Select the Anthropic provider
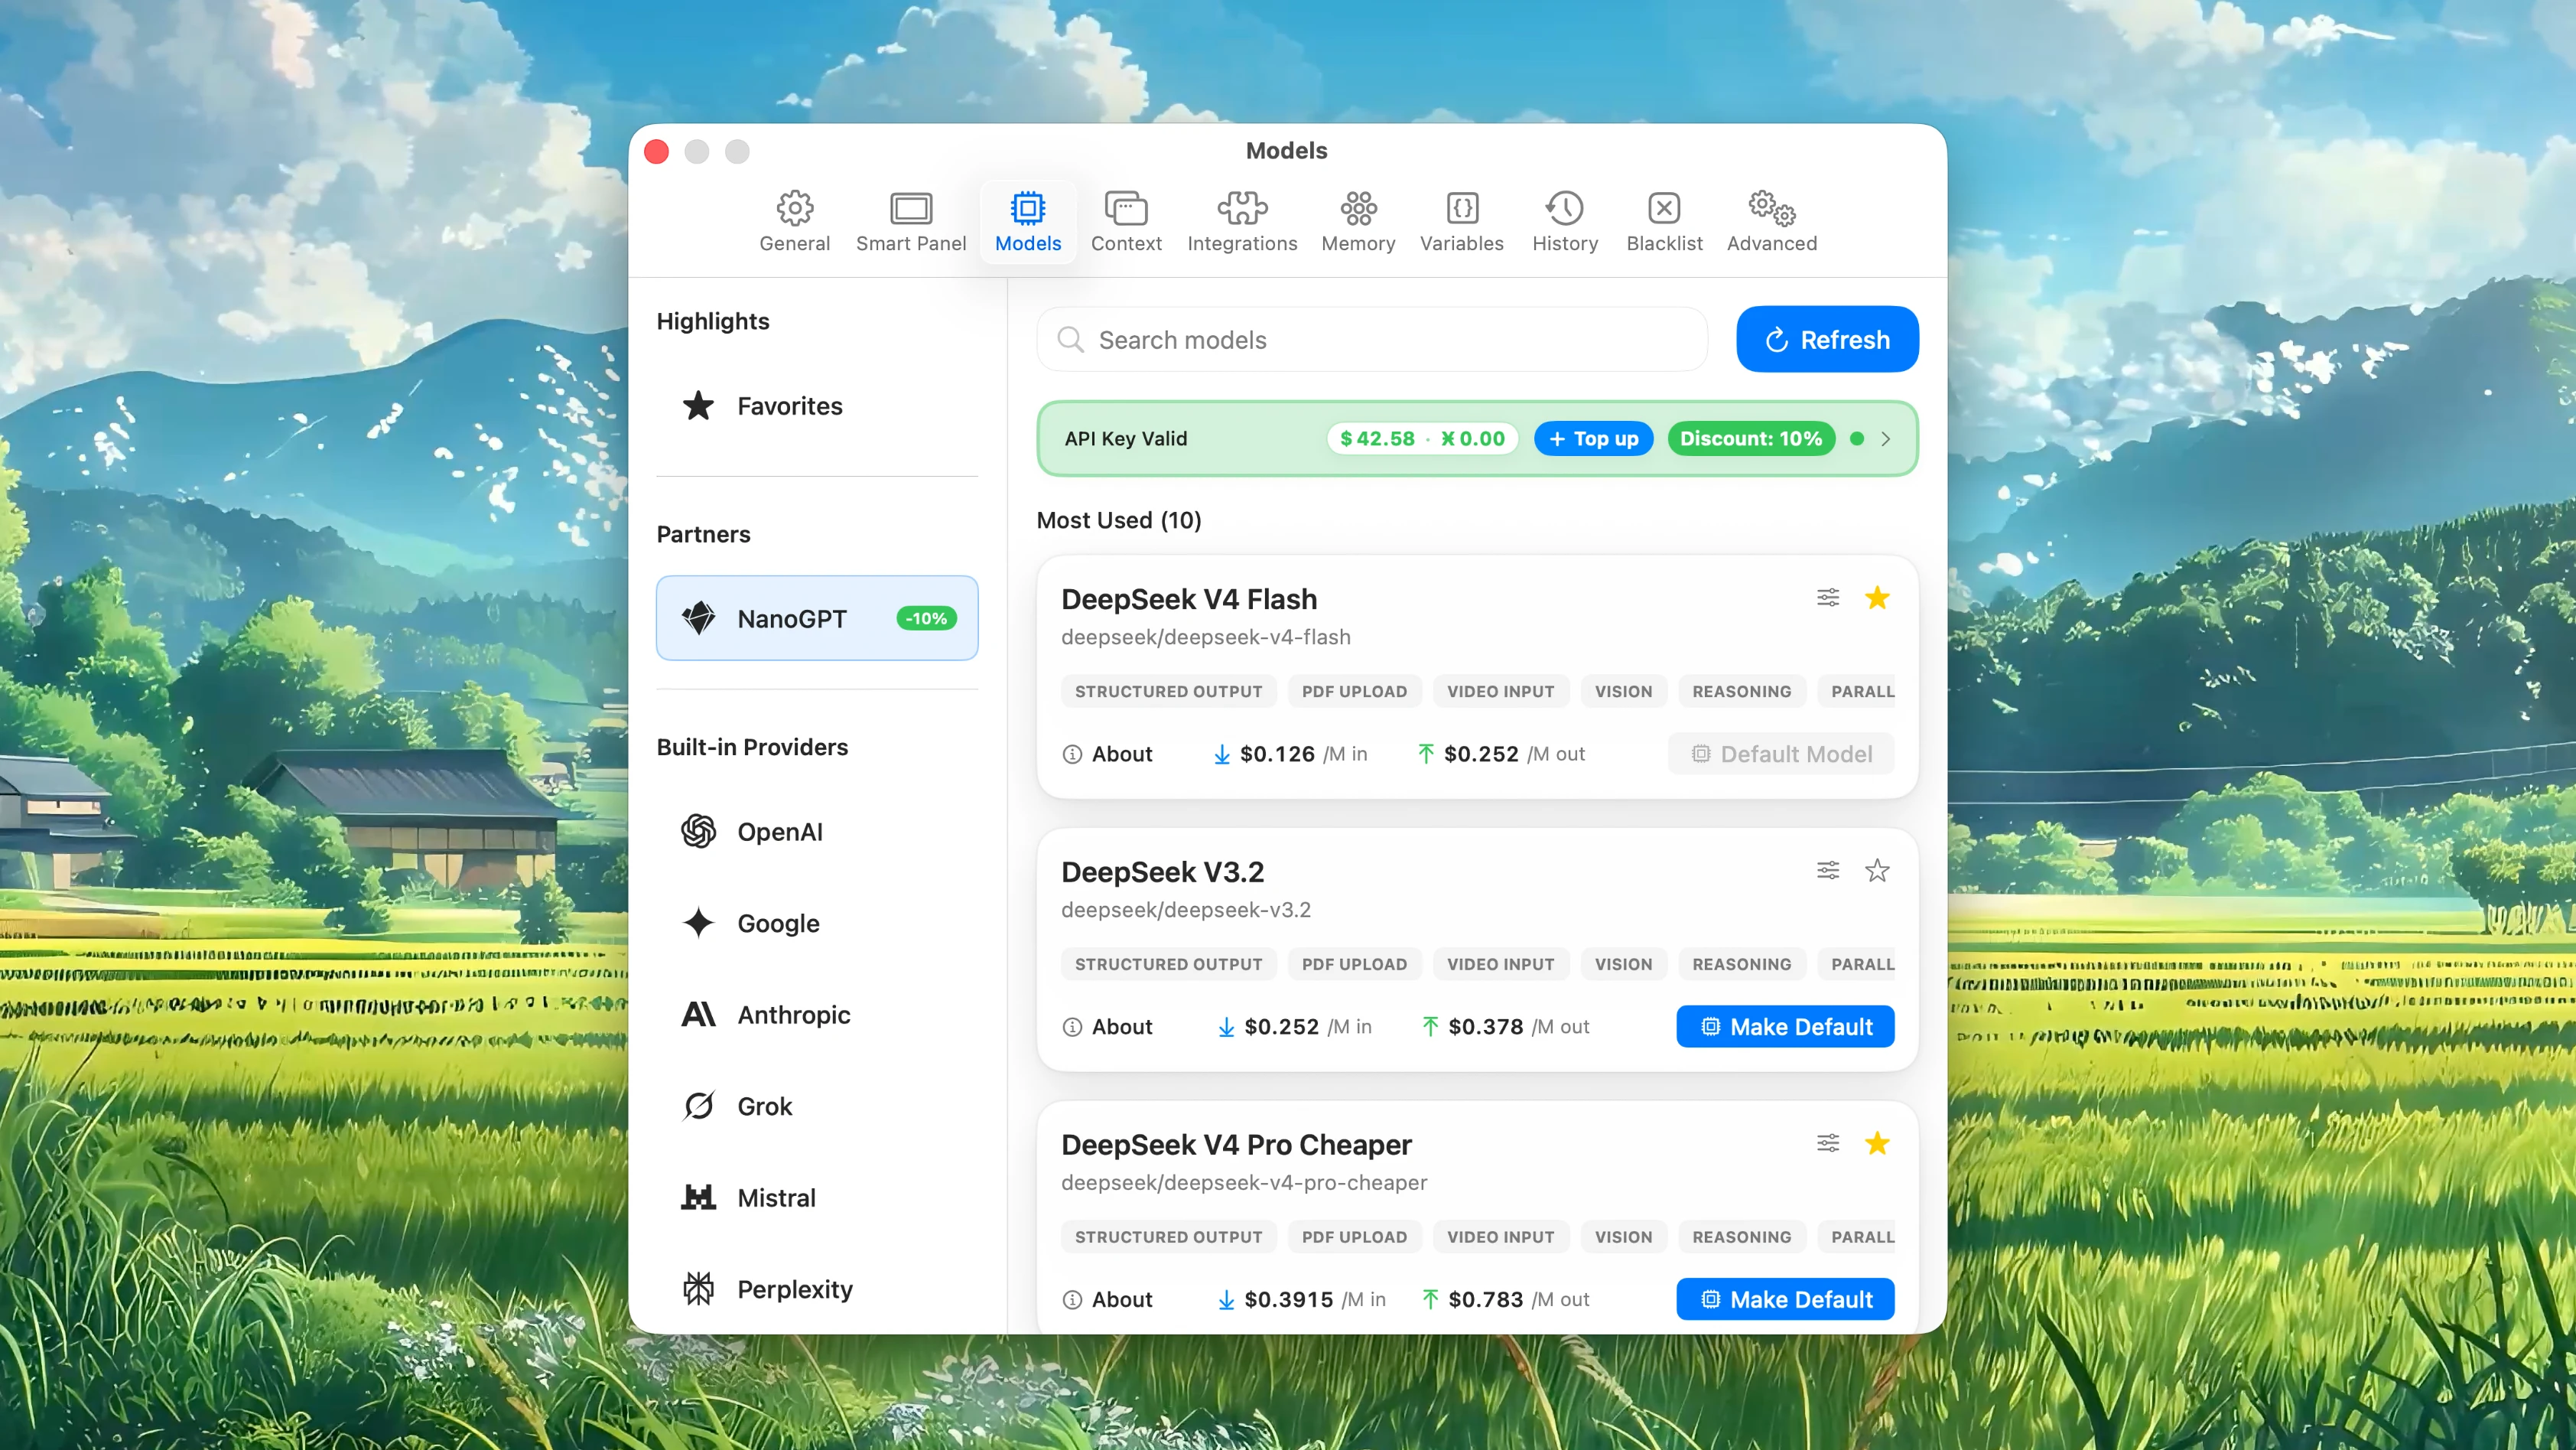The height and width of the screenshot is (1450, 2576). pyautogui.click(x=817, y=1015)
